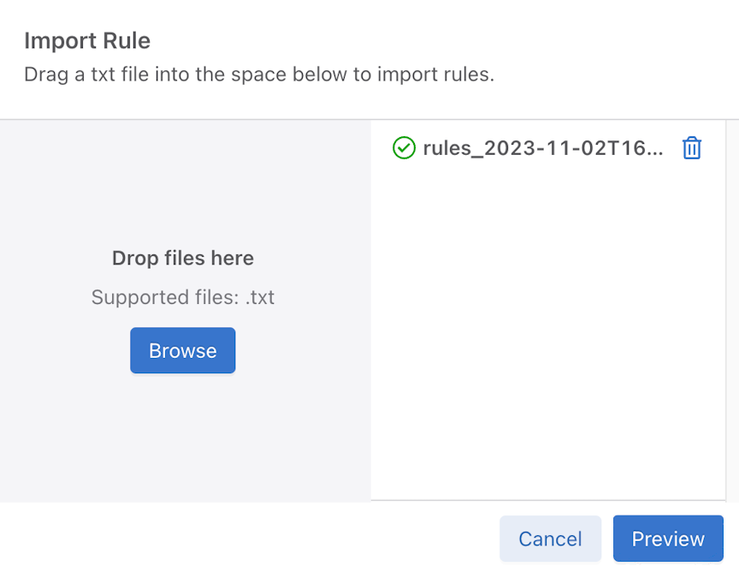Click the "Drop files here" heading

click(x=183, y=258)
